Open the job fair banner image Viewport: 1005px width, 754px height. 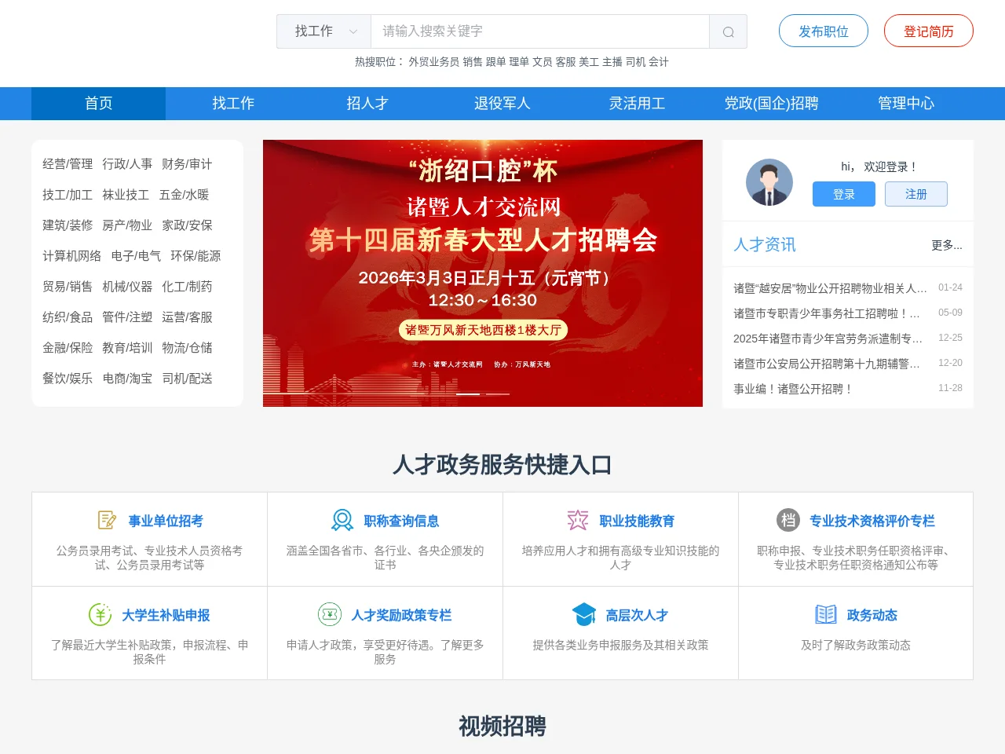[483, 273]
